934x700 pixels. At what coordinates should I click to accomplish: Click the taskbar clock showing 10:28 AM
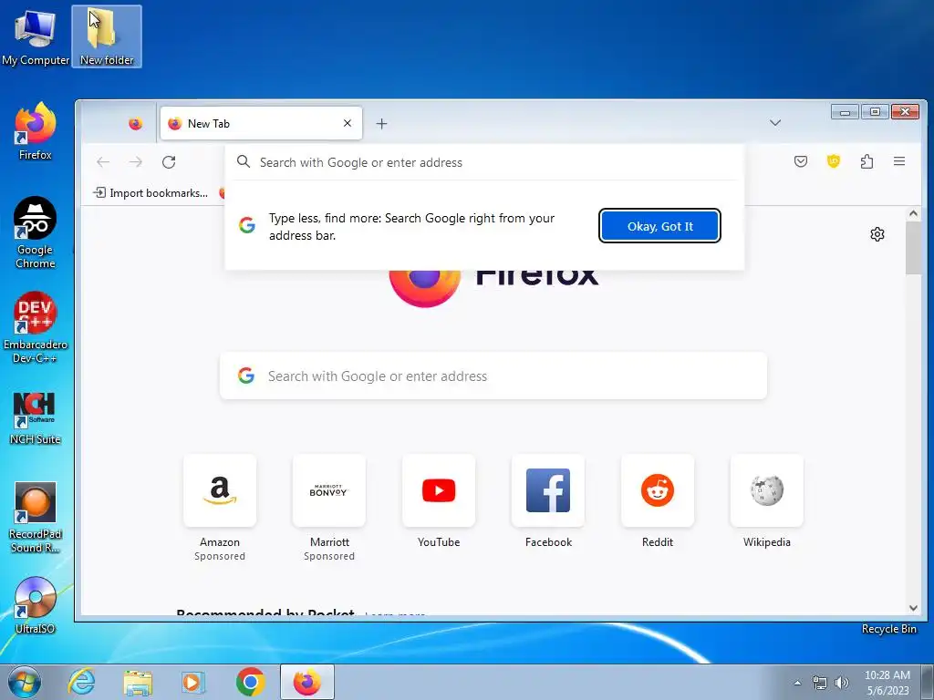tap(887, 683)
